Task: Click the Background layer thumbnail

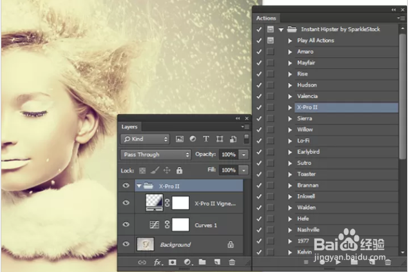Action: coord(146,244)
